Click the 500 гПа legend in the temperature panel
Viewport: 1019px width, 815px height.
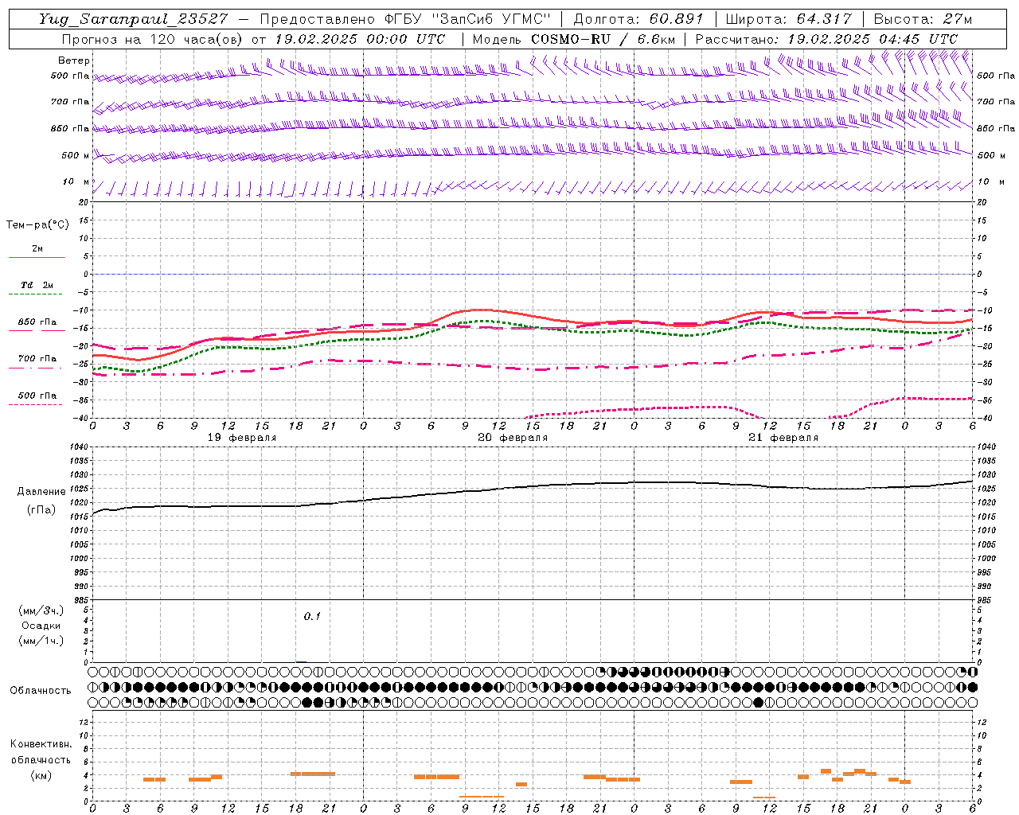click(37, 396)
